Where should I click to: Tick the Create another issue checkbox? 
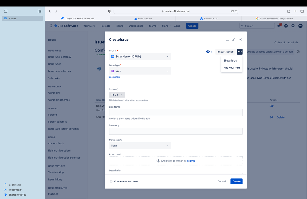coord(111,181)
